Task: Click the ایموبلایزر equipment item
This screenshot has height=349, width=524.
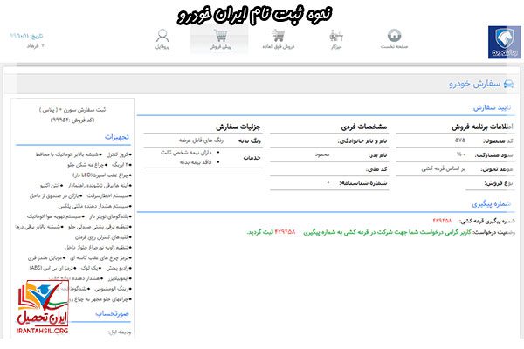Action: click(x=118, y=278)
